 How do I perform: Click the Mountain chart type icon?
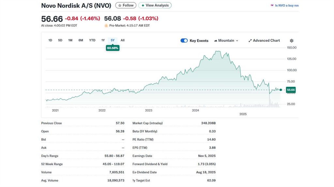pos(216,41)
